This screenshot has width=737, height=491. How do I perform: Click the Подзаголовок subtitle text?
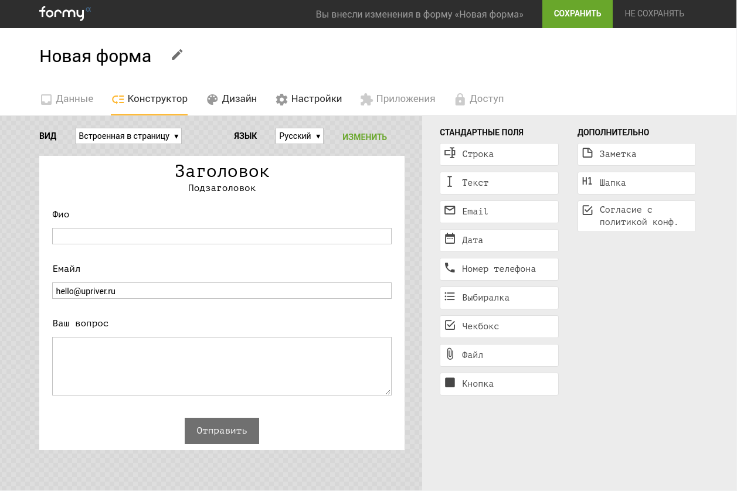[x=222, y=188]
